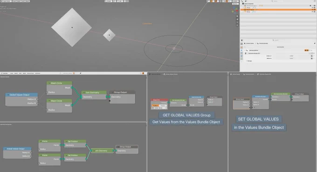Viewport: 317px width, 172px height.
Task: Switch perspective/orthographic view icon in viewport
Action: click(237, 26)
